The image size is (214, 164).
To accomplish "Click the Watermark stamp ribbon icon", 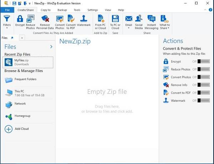I will [84, 19].
